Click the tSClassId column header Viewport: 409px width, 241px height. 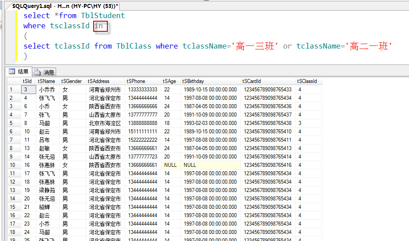point(307,81)
